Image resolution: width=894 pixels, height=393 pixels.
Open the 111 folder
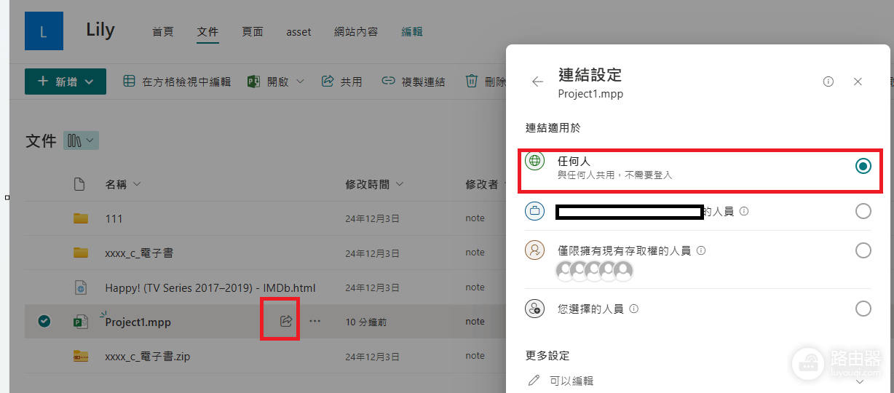(114, 218)
